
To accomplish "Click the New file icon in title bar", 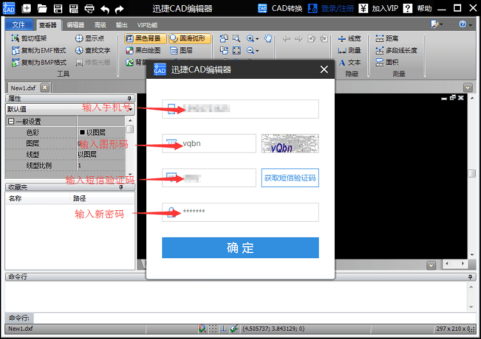I will 26,8.
